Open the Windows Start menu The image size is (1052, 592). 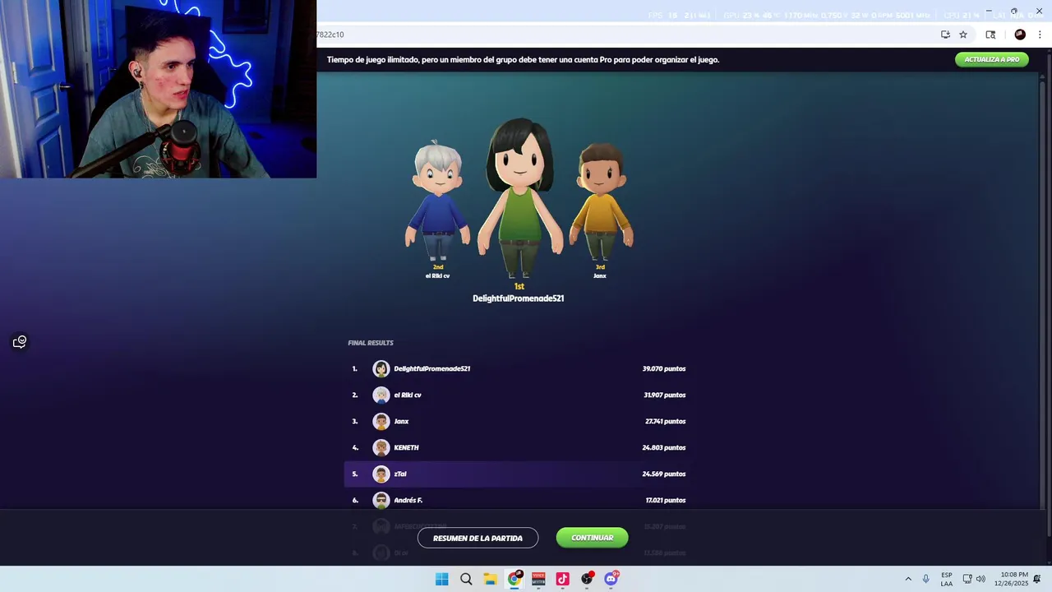point(441,579)
